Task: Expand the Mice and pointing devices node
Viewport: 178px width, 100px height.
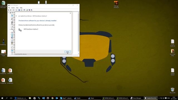Action: [10, 33]
